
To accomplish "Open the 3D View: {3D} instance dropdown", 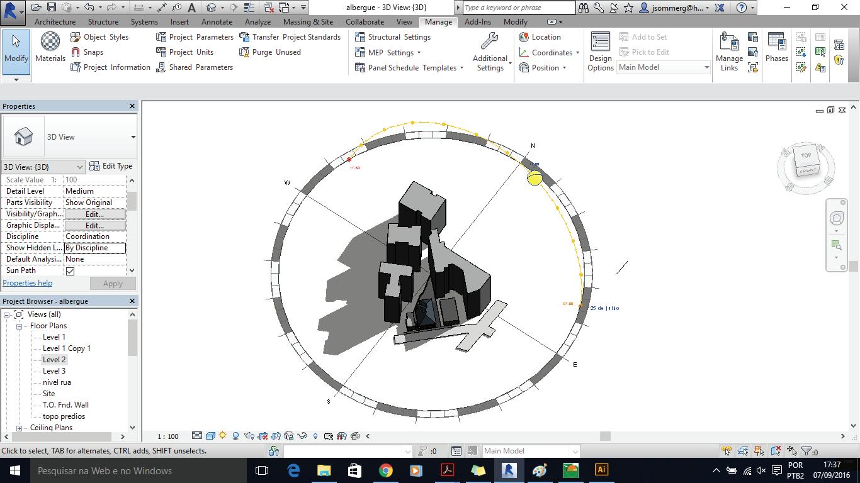I will click(43, 167).
